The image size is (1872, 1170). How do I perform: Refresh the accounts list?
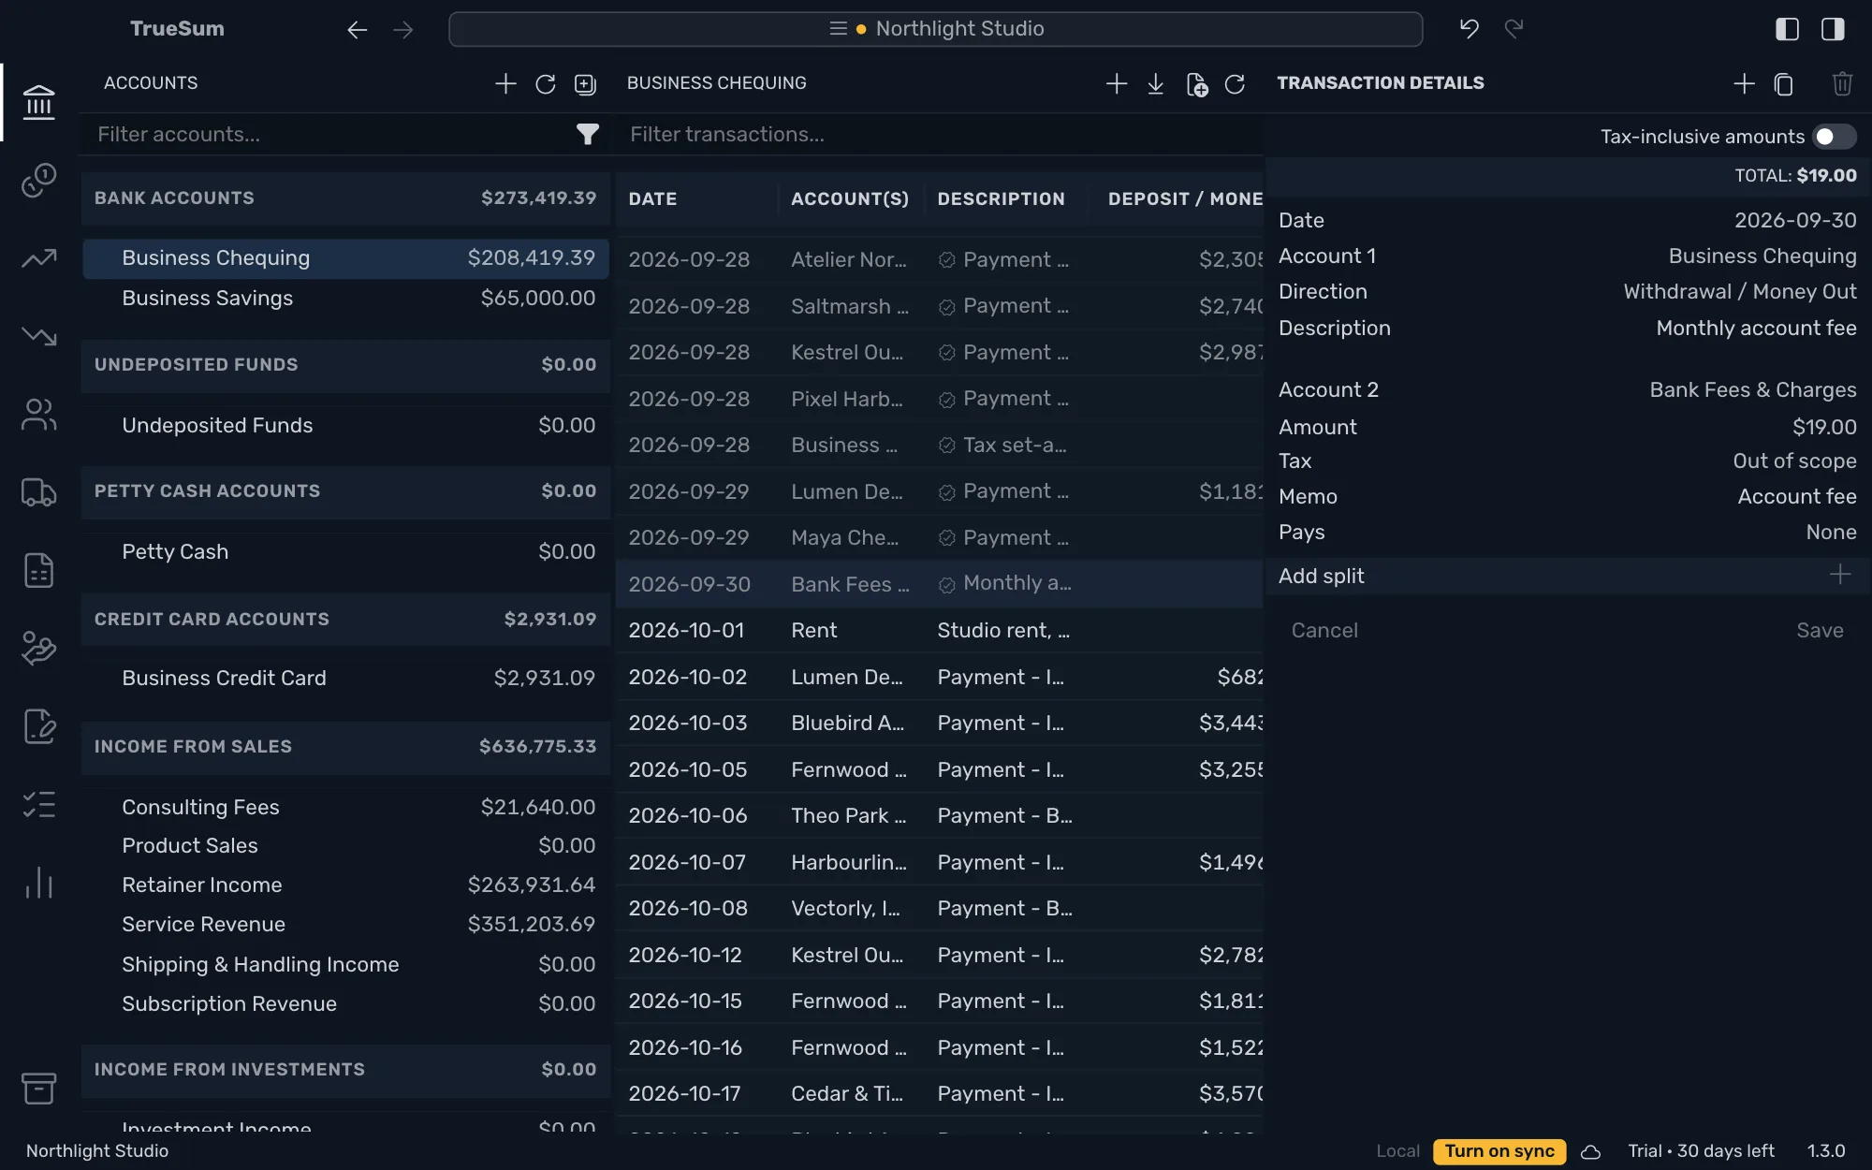click(x=546, y=84)
